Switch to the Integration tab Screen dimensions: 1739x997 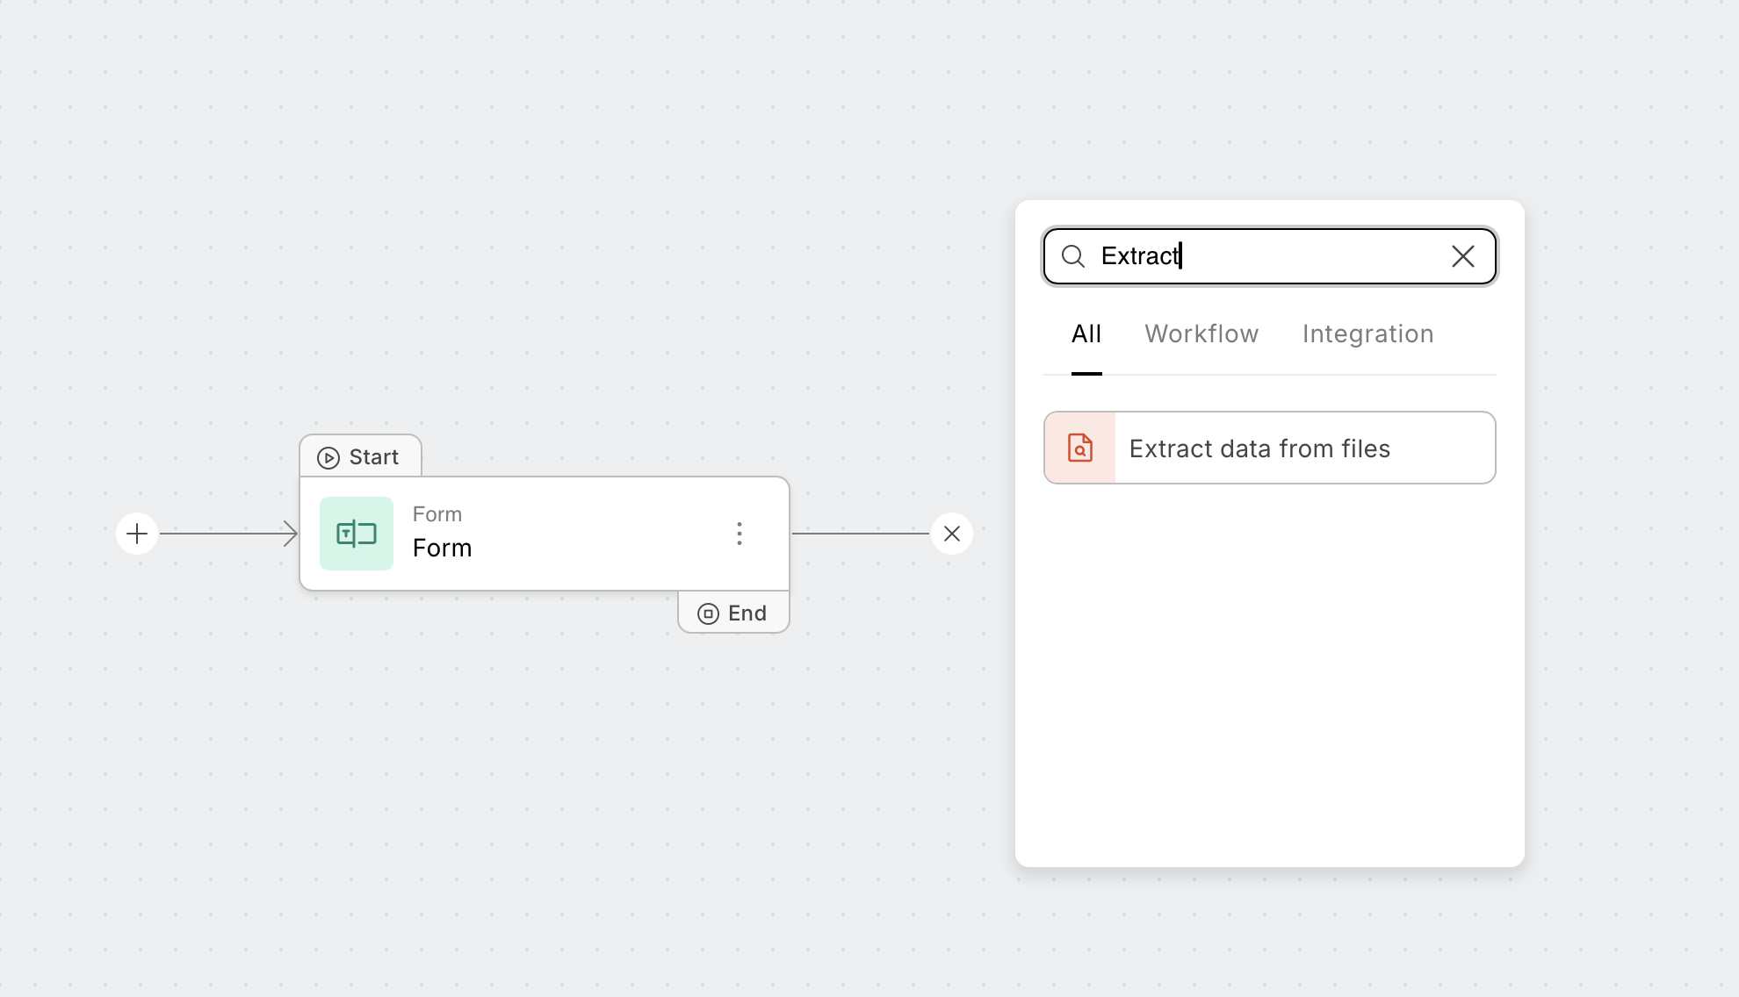[1367, 334]
